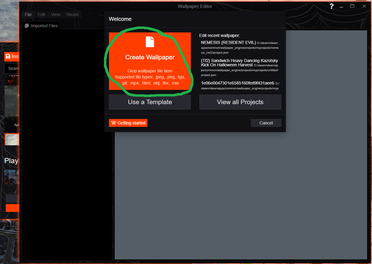Click the Imported Files tab icon
The image size is (372, 264).
pos(27,26)
